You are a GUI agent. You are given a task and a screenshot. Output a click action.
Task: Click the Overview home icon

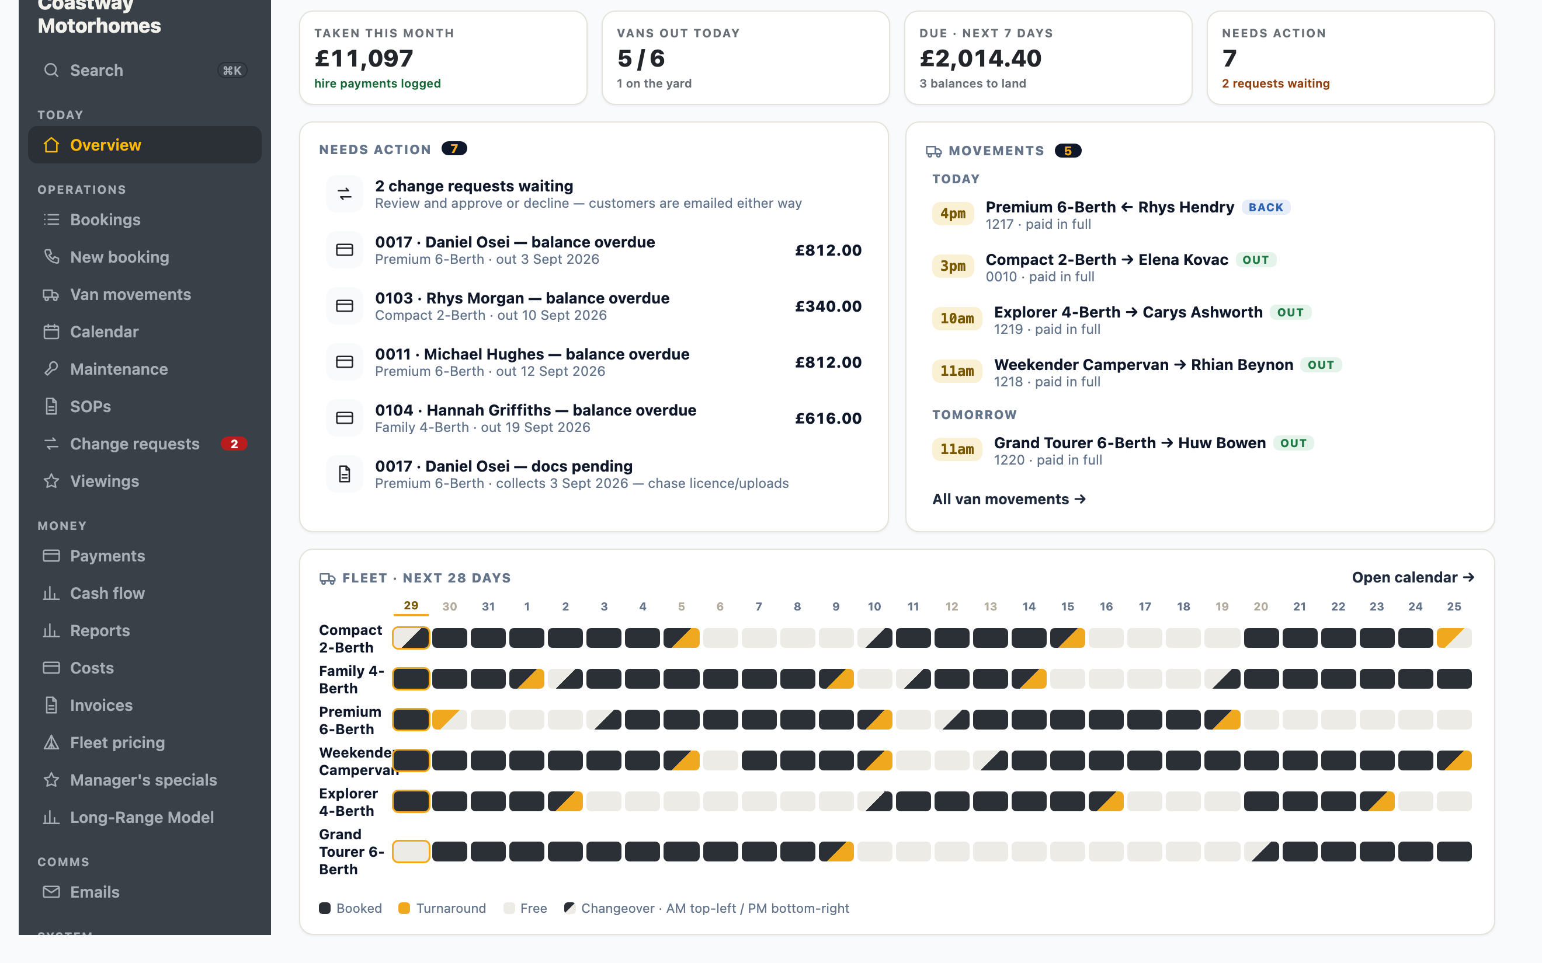(x=51, y=145)
